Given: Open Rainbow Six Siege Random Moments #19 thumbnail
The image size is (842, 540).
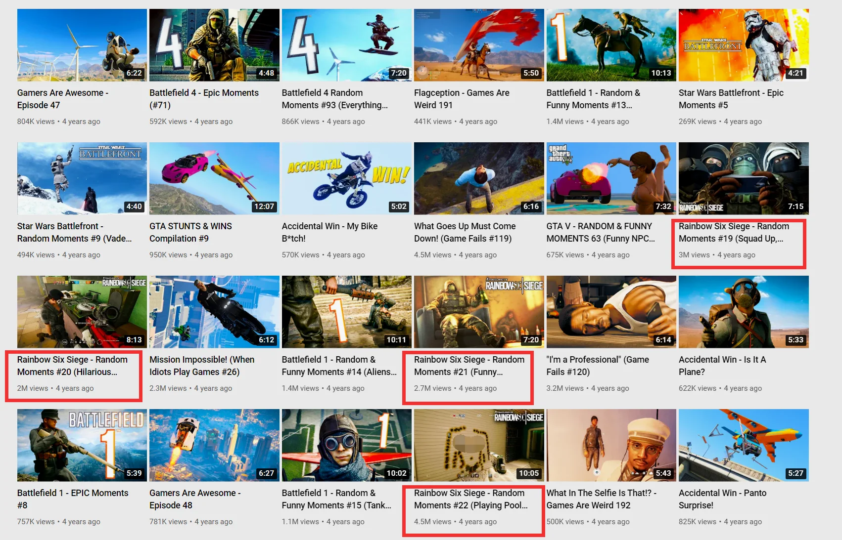Looking at the screenshot, I should (744, 178).
